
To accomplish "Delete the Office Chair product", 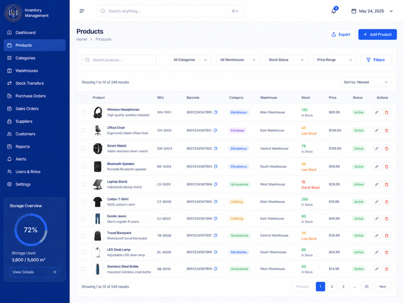I will coord(387,130).
